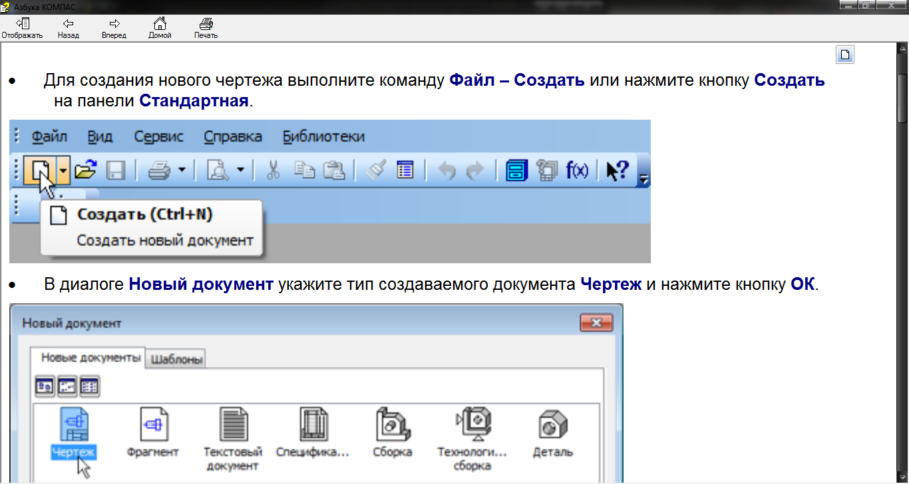The image size is (909, 484).
Task: Switch to the Шаблоны tab
Action: 176,359
